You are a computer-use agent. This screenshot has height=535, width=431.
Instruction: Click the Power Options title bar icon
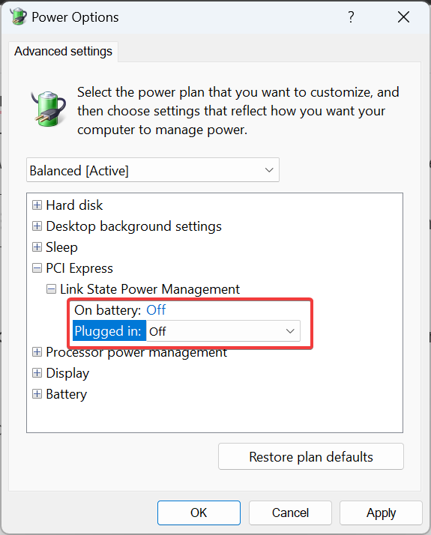click(x=19, y=16)
